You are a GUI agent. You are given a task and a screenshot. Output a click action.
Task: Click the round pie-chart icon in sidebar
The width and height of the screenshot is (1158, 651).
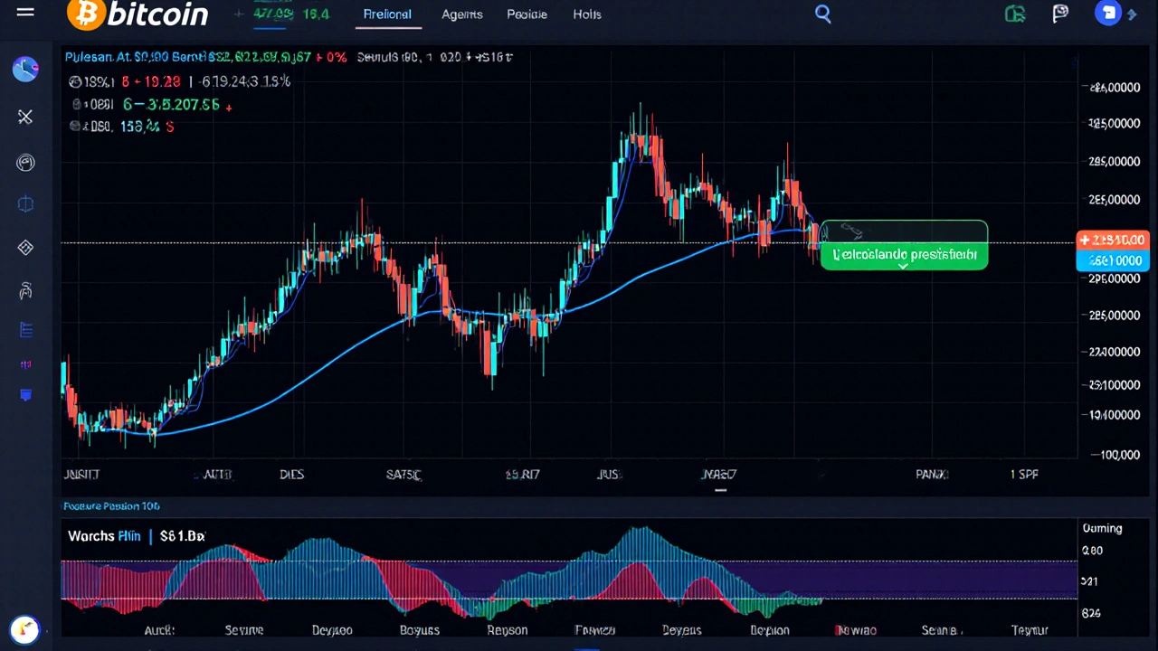pyautogui.click(x=25, y=69)
